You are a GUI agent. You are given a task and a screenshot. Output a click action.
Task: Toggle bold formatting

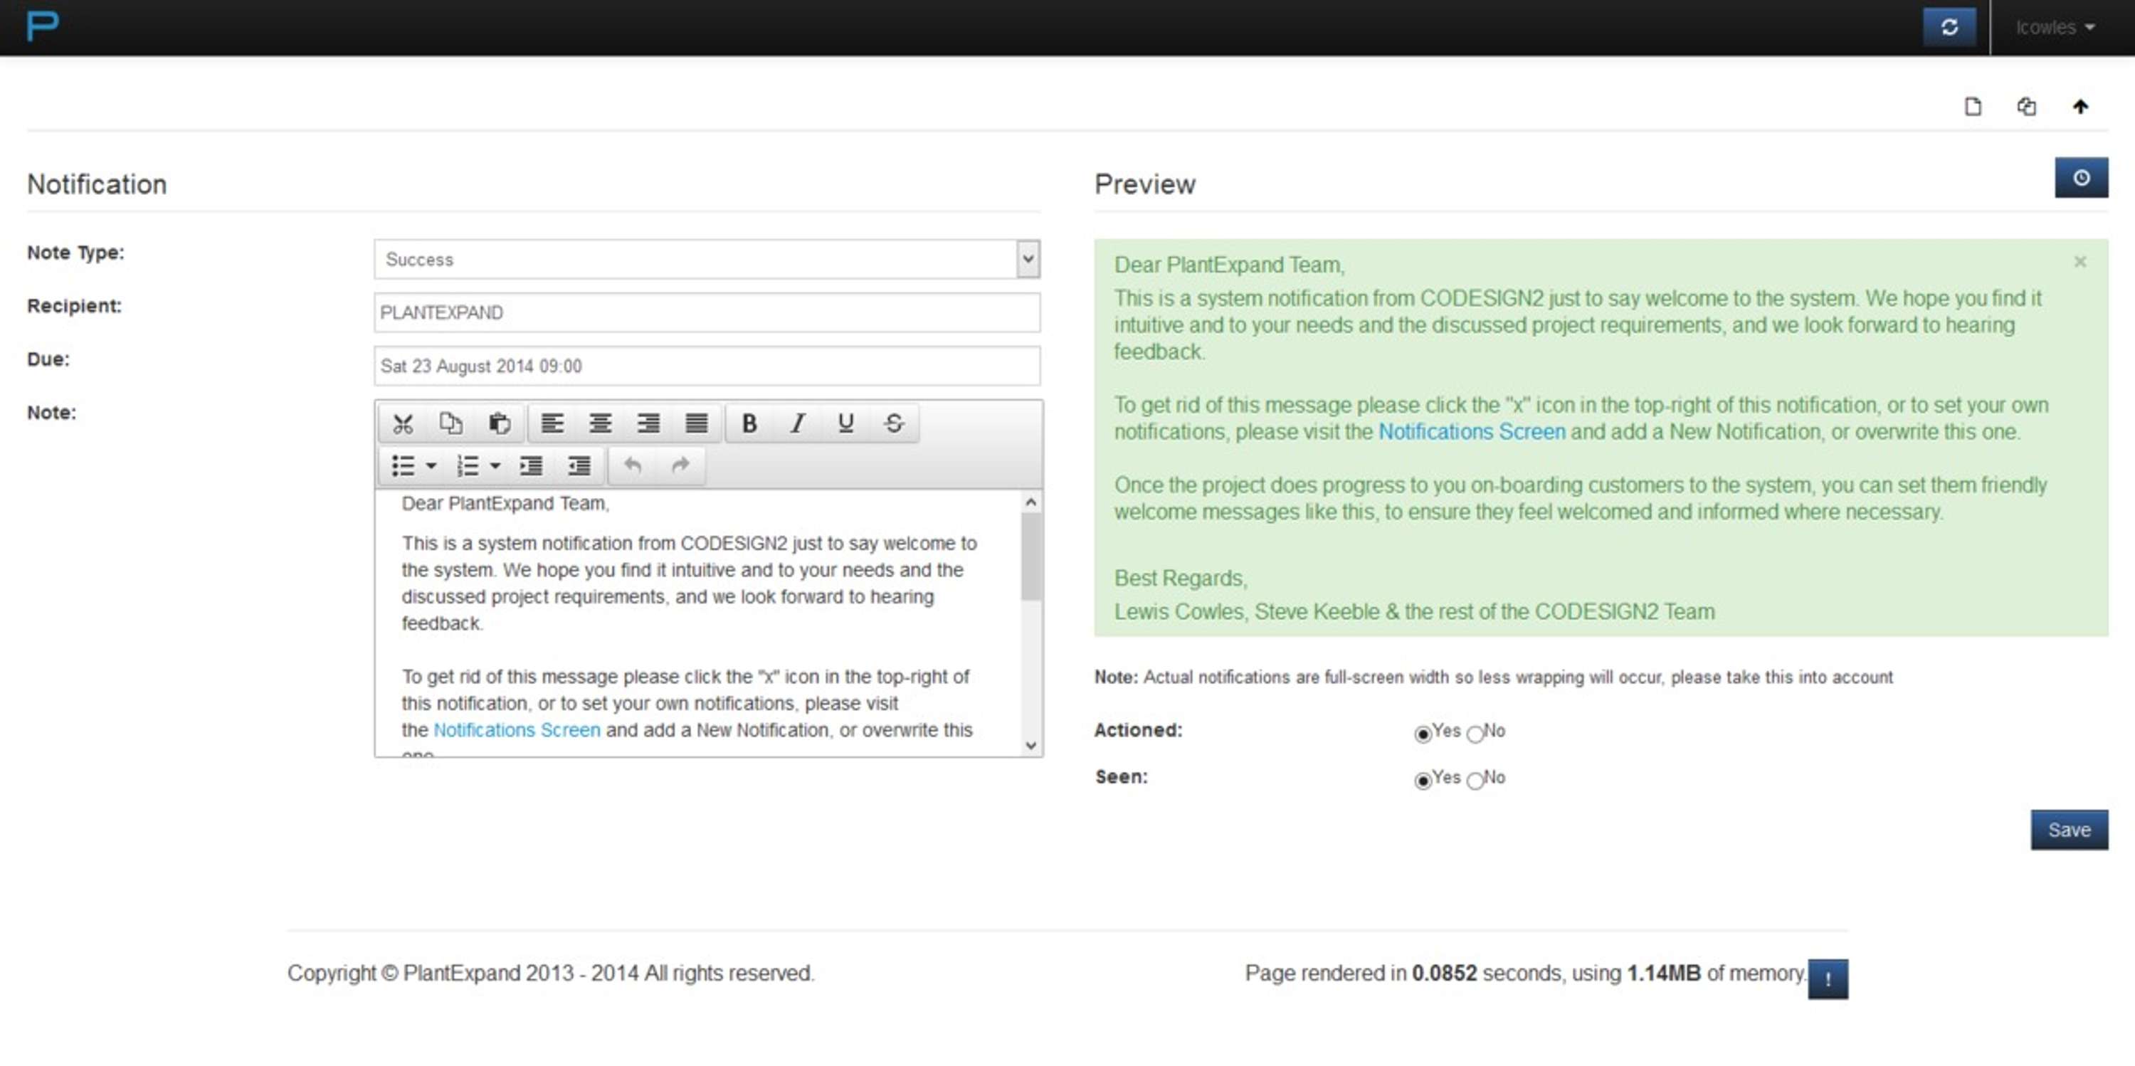coord(749,423)
